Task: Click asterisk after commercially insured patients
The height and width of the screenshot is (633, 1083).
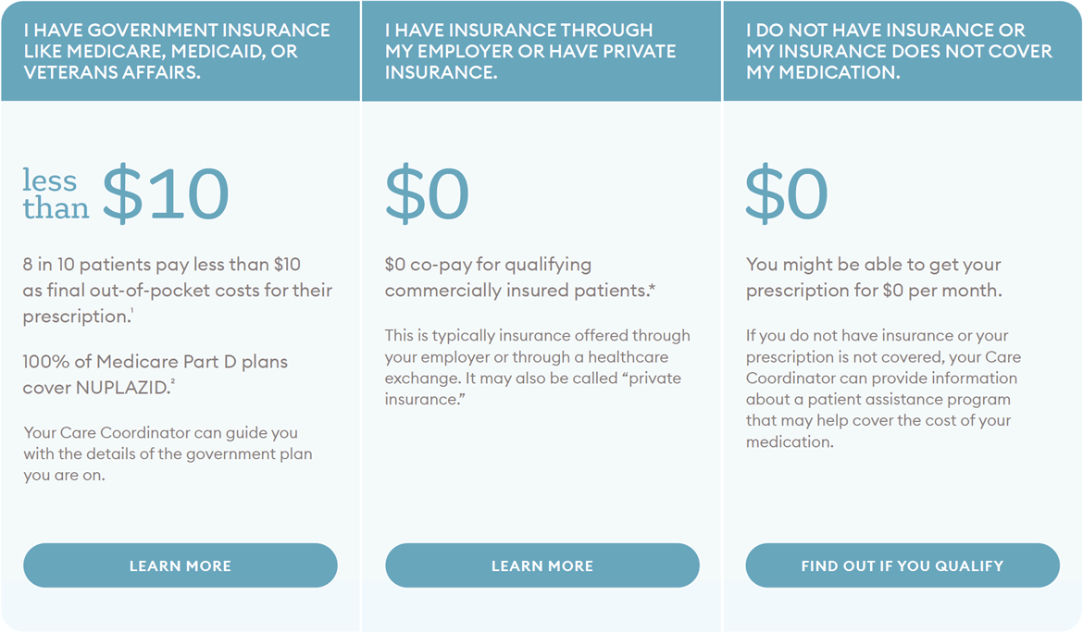Action: coord(652,289)
